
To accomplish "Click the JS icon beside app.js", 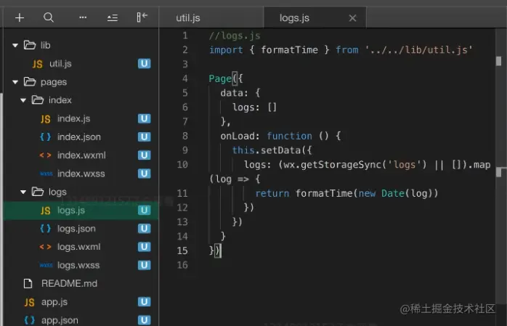I will point(30,303).
